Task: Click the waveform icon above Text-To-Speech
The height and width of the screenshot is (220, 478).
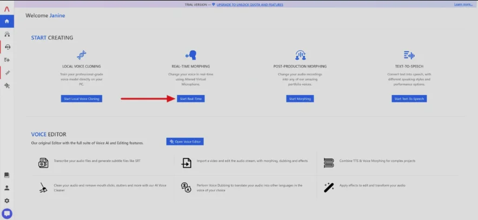Action: (409, 55)
